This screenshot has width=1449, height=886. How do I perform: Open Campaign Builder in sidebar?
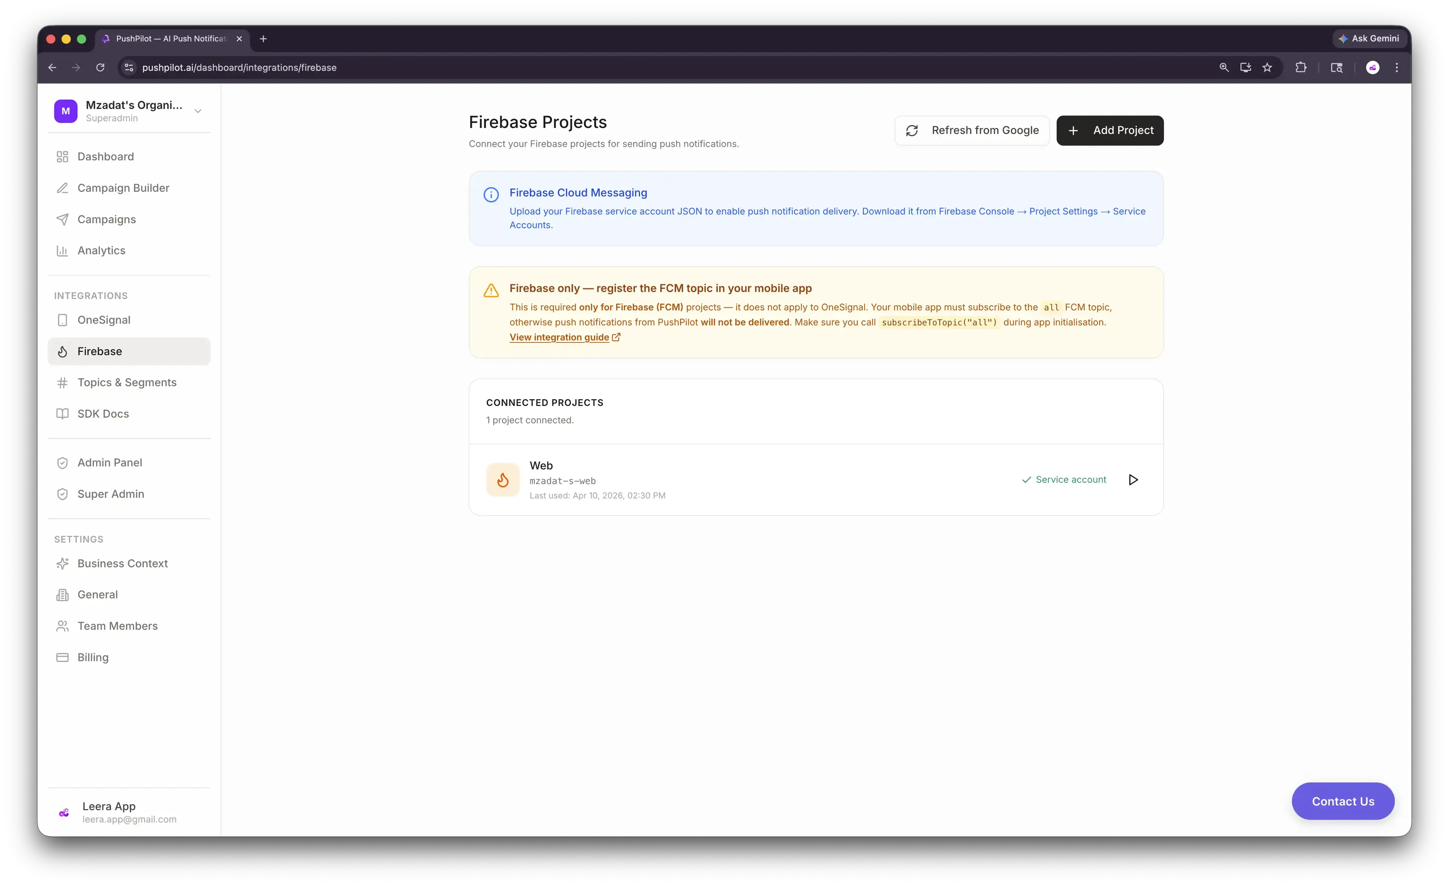[x=129, y=188]
